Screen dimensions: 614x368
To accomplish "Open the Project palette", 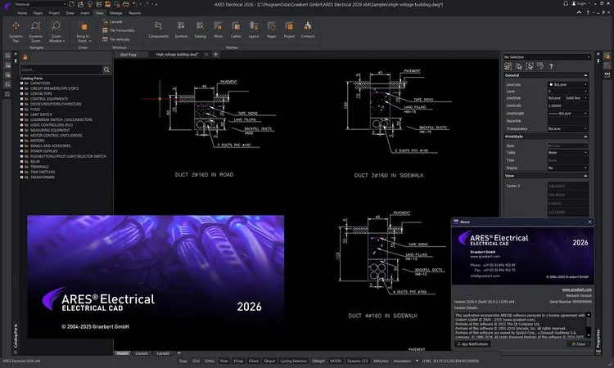I will point(289,30).
